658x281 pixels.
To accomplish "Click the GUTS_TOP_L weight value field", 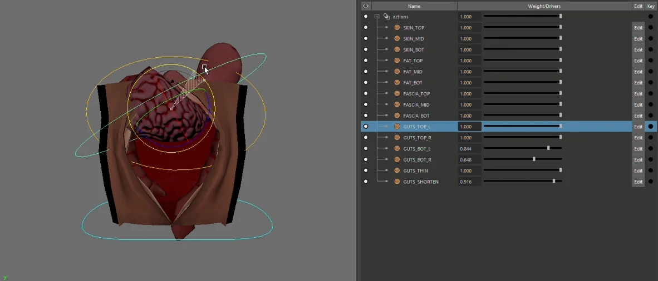I will click(x=470, y=127).
